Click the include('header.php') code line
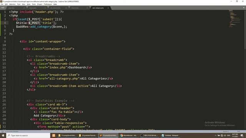 37,12
